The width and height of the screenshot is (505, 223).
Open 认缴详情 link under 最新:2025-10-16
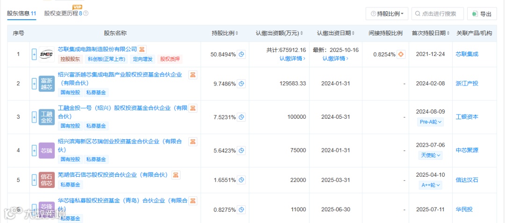pyautogui.click(x=336, y=58)
